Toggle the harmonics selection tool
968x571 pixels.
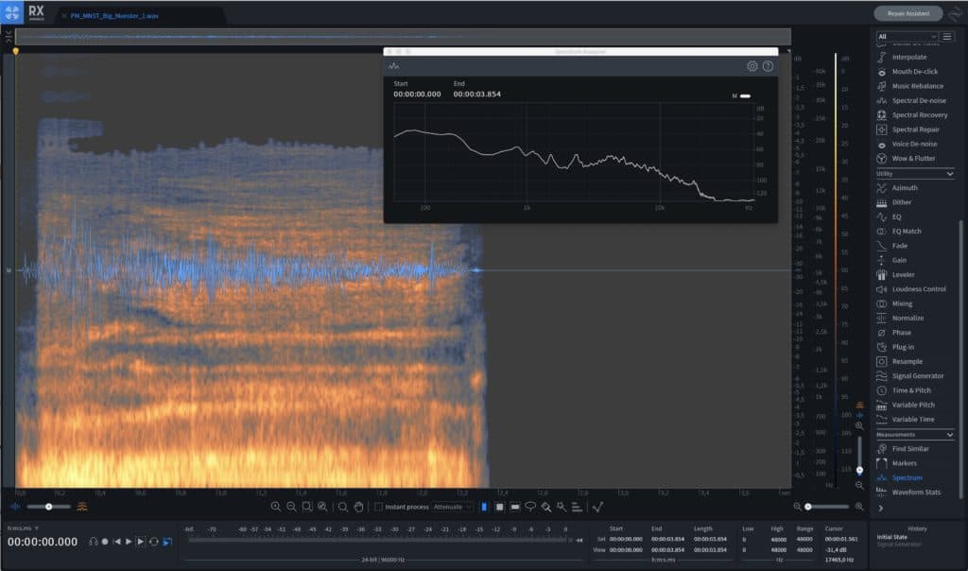[x=577, y=507]
